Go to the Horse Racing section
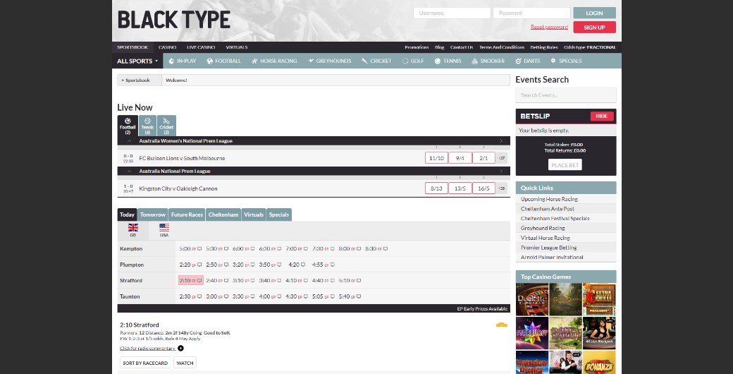 click(274, 61)
